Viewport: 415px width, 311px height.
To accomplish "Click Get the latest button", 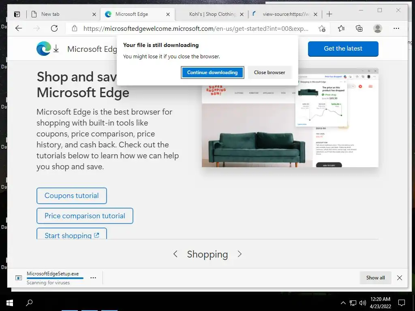I will click(x=343, y=49).
